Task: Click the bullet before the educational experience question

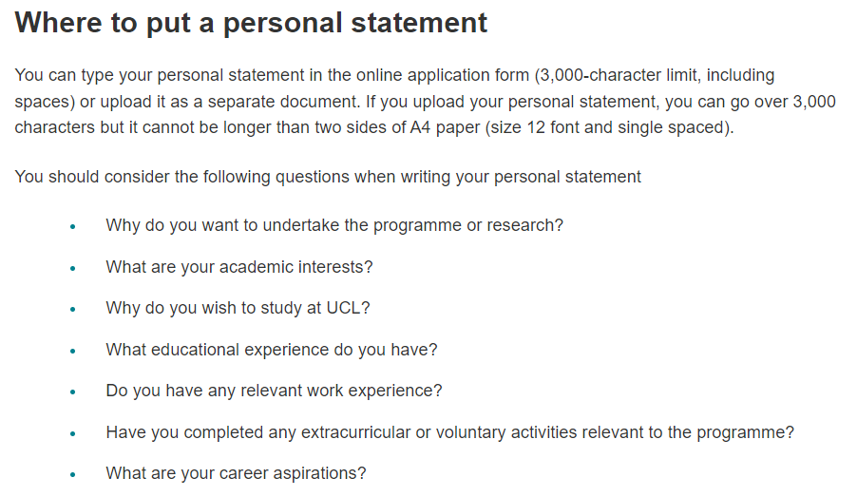Action: (73, 351)
